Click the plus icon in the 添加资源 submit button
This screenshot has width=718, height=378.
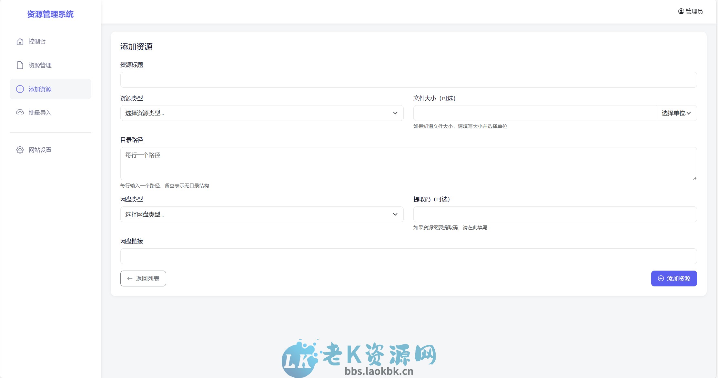tap(660, 278)
